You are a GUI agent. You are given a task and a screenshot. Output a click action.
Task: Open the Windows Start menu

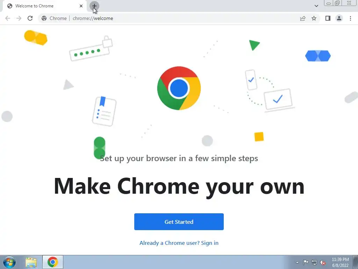tap(9, 262)
